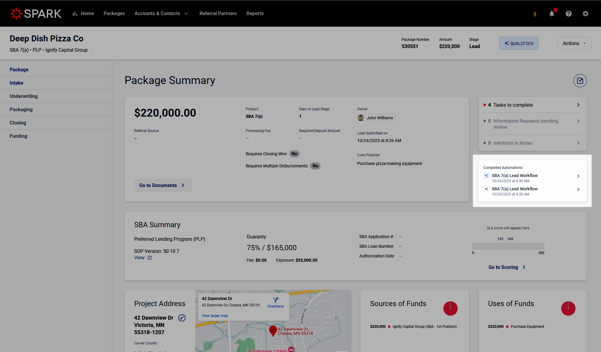Click Purchase pizza-making equipment text

click(x=389, y=163)
